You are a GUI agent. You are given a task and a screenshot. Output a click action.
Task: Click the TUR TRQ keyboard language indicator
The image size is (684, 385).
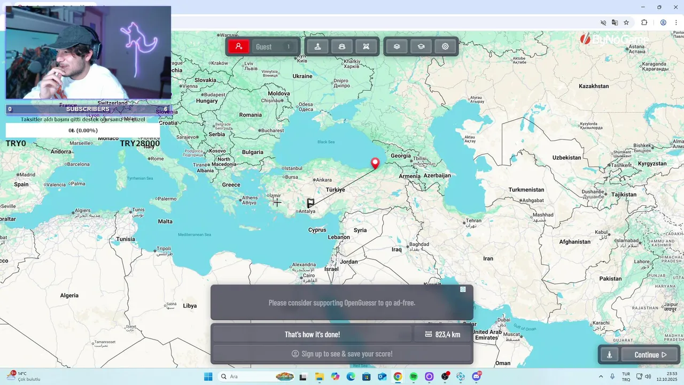point(626,376)
